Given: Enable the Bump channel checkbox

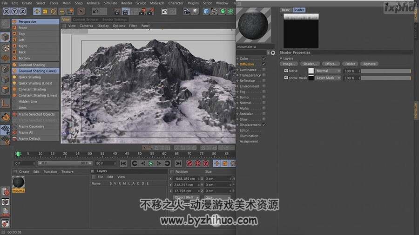Looking at the screenshot, I should [264, 97].
